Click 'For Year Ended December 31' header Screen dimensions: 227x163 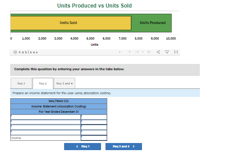[x=59, y=112]
